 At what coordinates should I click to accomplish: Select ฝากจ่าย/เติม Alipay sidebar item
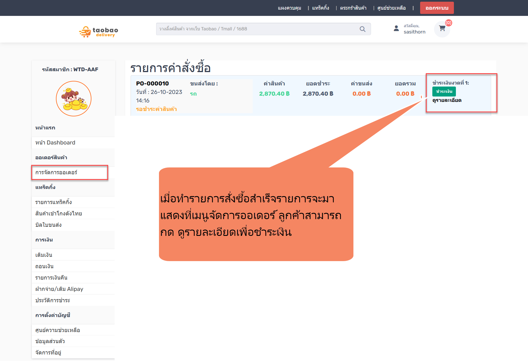(59, 289)
